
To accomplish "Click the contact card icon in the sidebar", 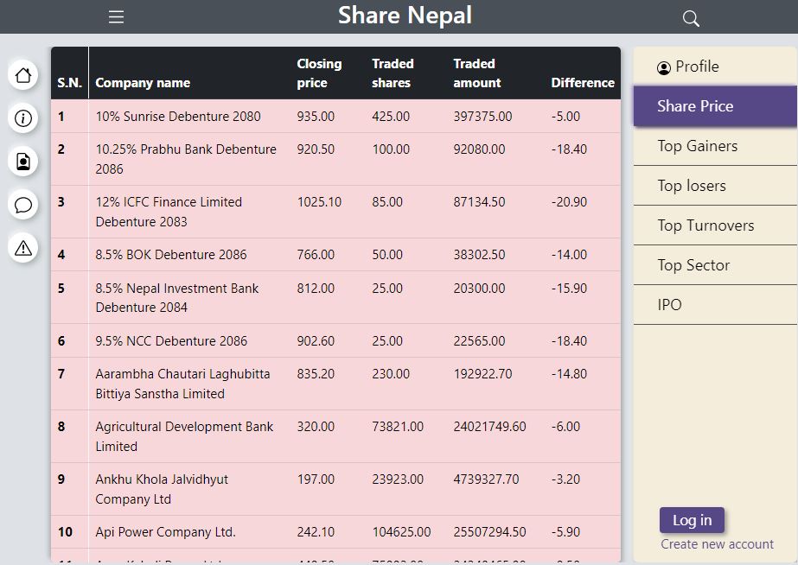I will [23, 162].
